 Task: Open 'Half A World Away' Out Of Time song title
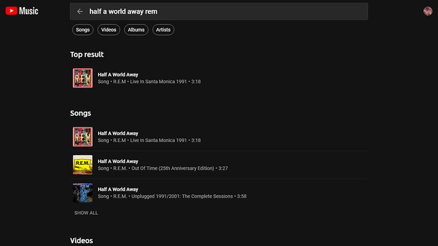[118, 161]
